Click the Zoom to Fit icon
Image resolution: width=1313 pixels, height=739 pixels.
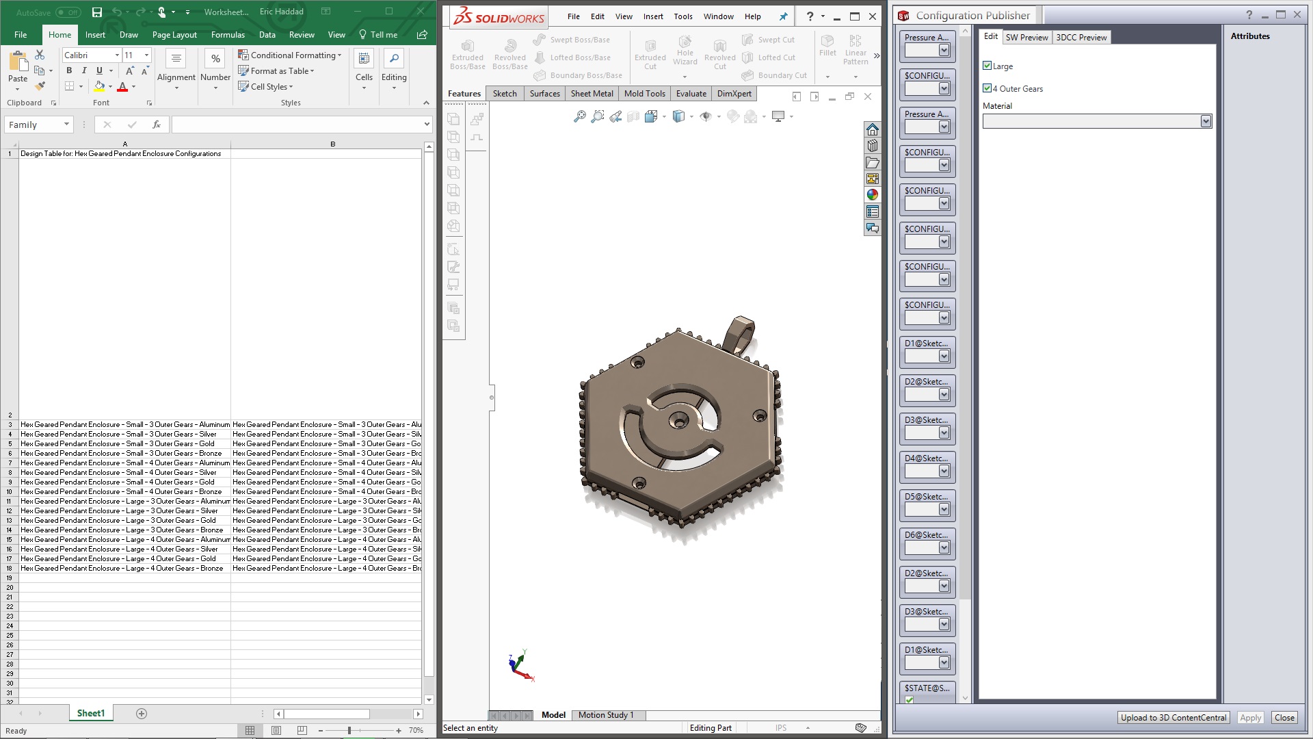[x=580, y=116]
